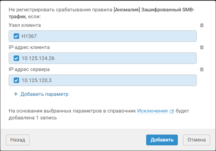216x151 pixels.
Task: Confirm with the blue Добавить button
Action: coord(162,140)
